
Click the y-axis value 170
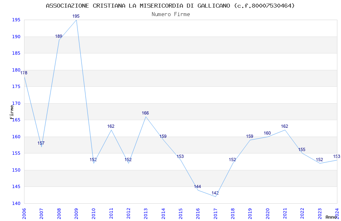click(x=16, y=103)
